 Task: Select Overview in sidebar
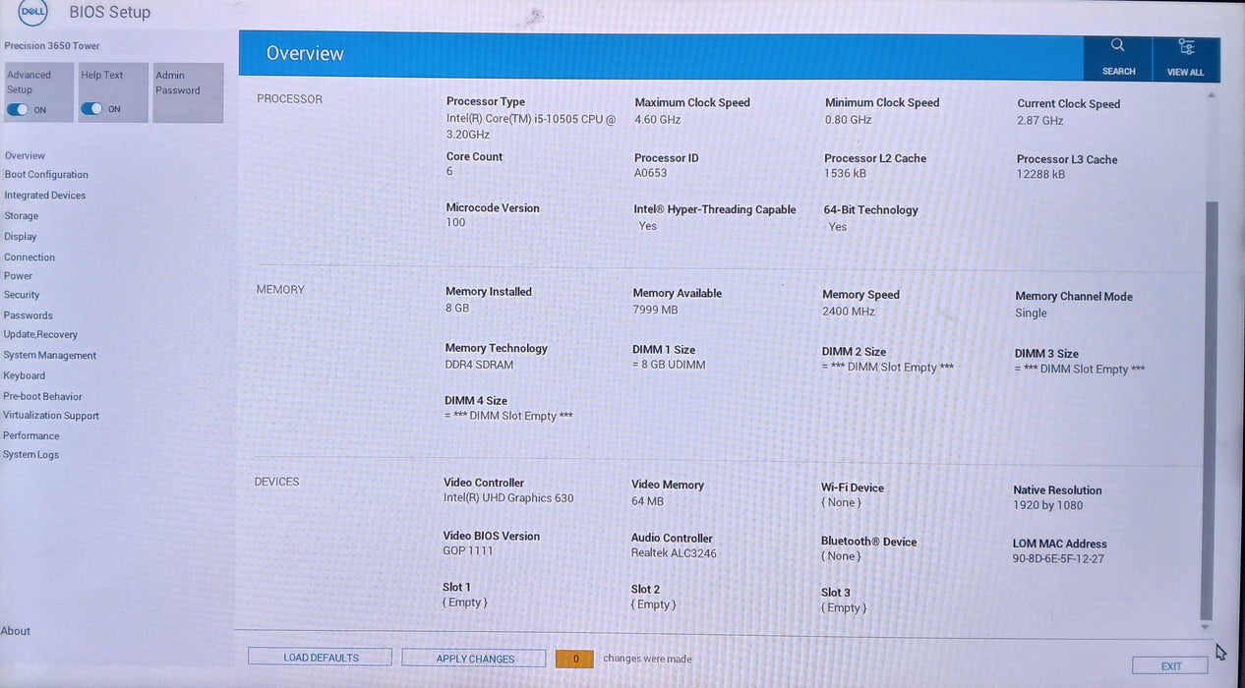[x=25, y=155]
